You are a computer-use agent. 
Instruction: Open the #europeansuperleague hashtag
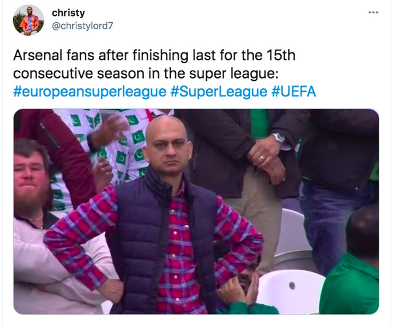click(x=89, y=91)
